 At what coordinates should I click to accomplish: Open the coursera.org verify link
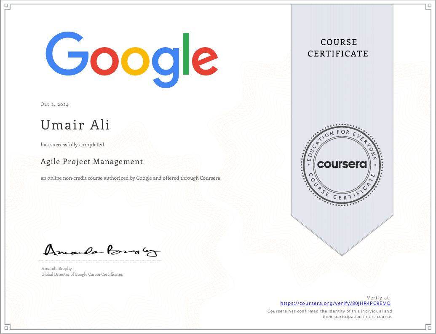pos(335,303)
